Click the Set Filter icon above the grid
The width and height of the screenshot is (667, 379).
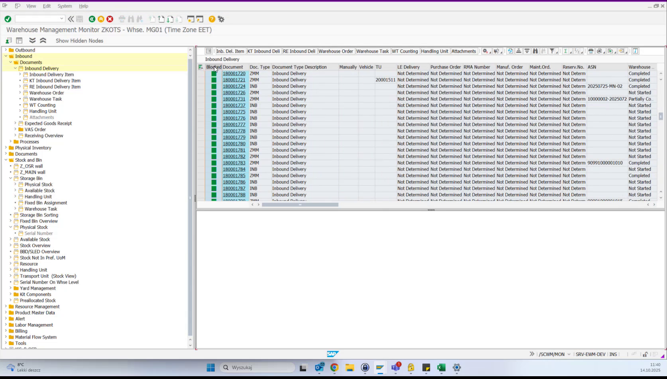[552, 51]
